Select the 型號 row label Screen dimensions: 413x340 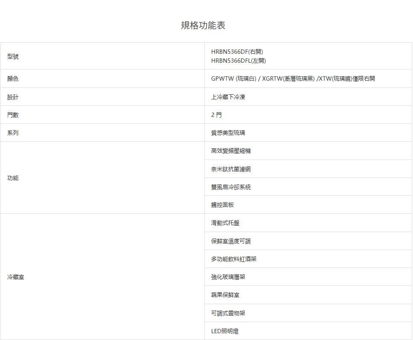13,56
